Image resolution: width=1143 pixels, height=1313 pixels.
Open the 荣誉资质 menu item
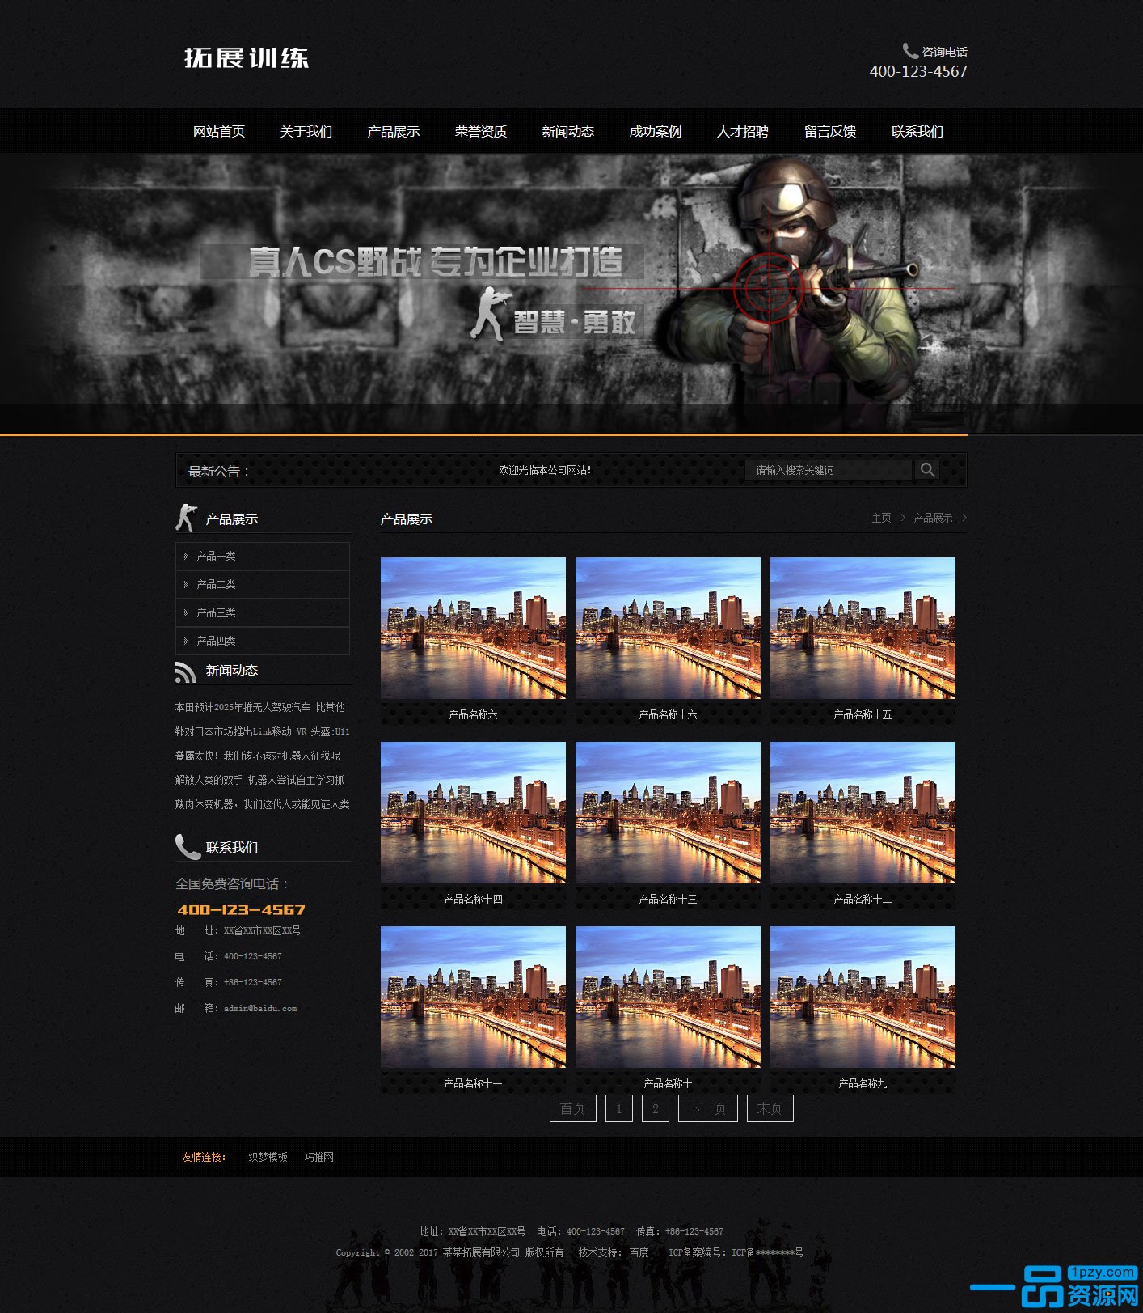pos(481,131)
